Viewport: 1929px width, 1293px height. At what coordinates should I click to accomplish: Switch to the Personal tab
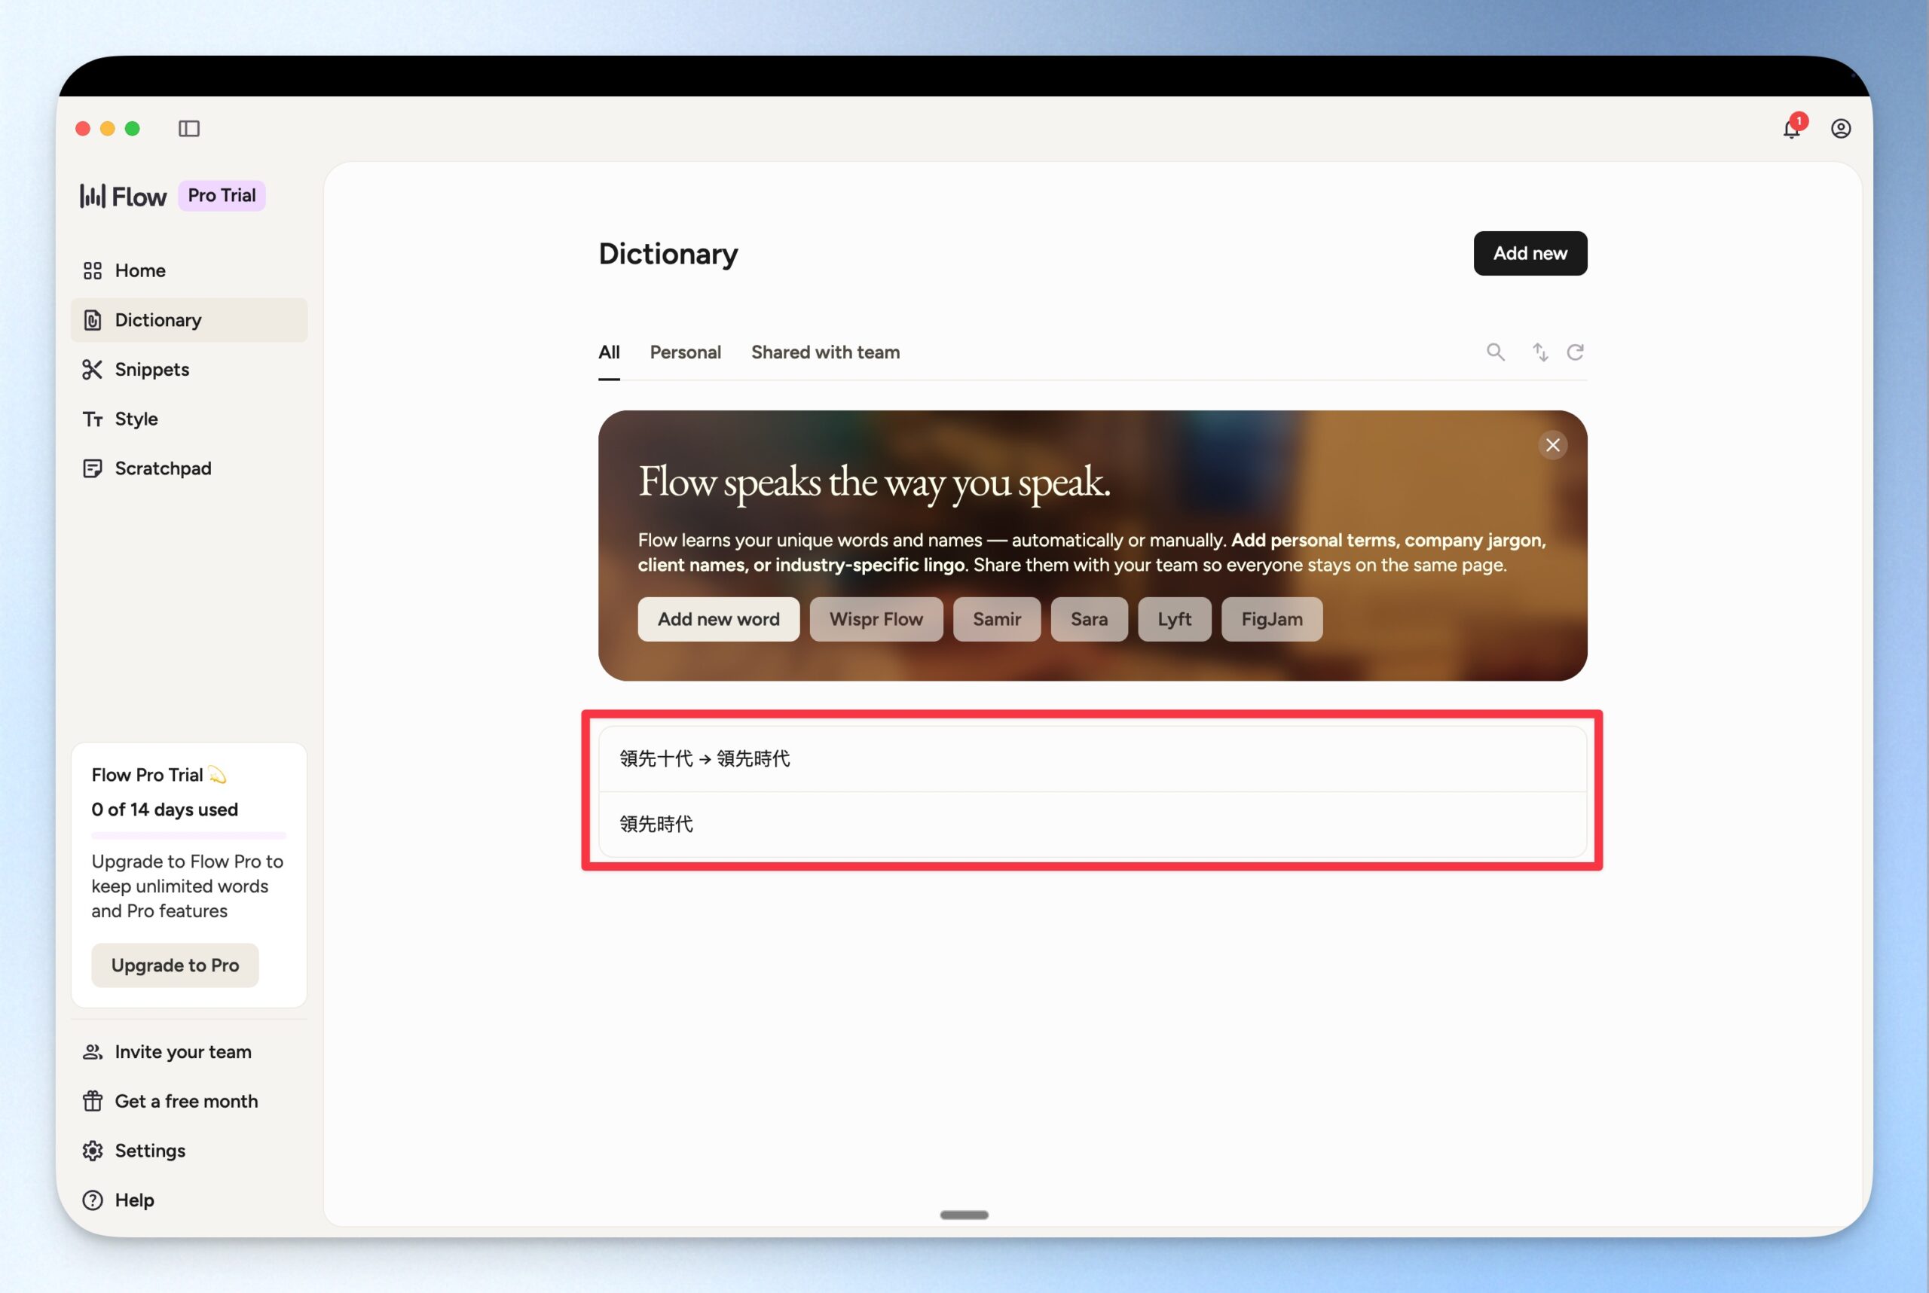click(685, 352)
